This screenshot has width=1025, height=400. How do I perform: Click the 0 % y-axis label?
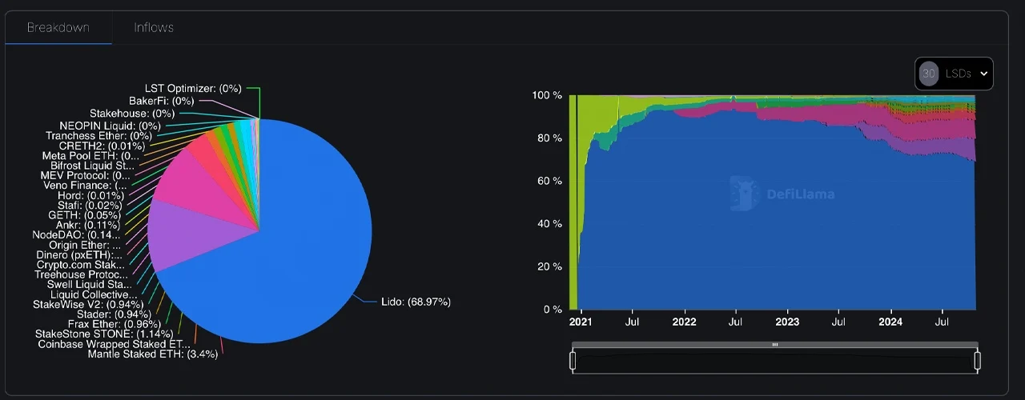coord(553,309)
